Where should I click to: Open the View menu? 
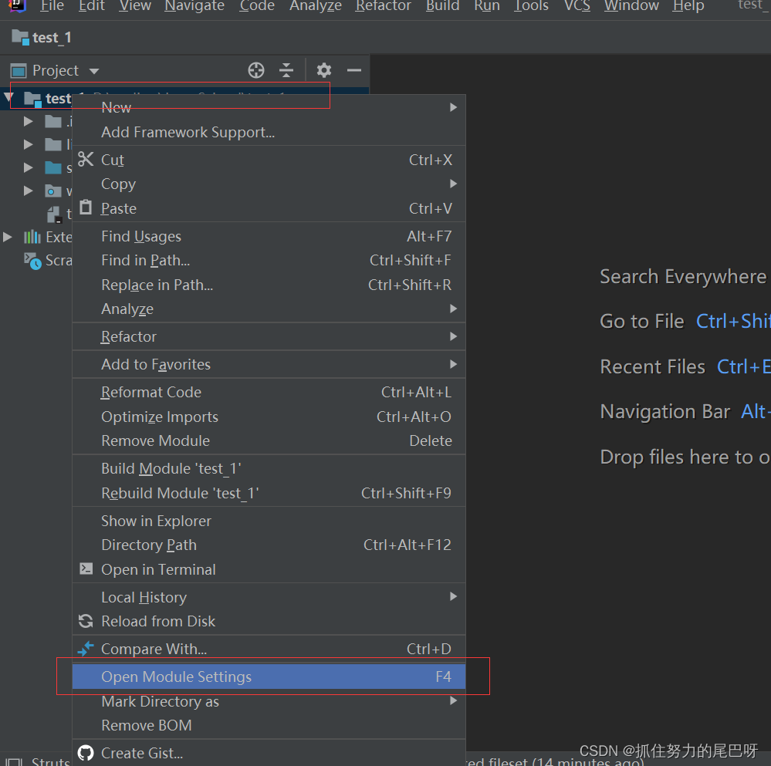135,6
